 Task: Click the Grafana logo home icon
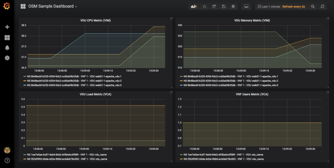tap(7, 7)
